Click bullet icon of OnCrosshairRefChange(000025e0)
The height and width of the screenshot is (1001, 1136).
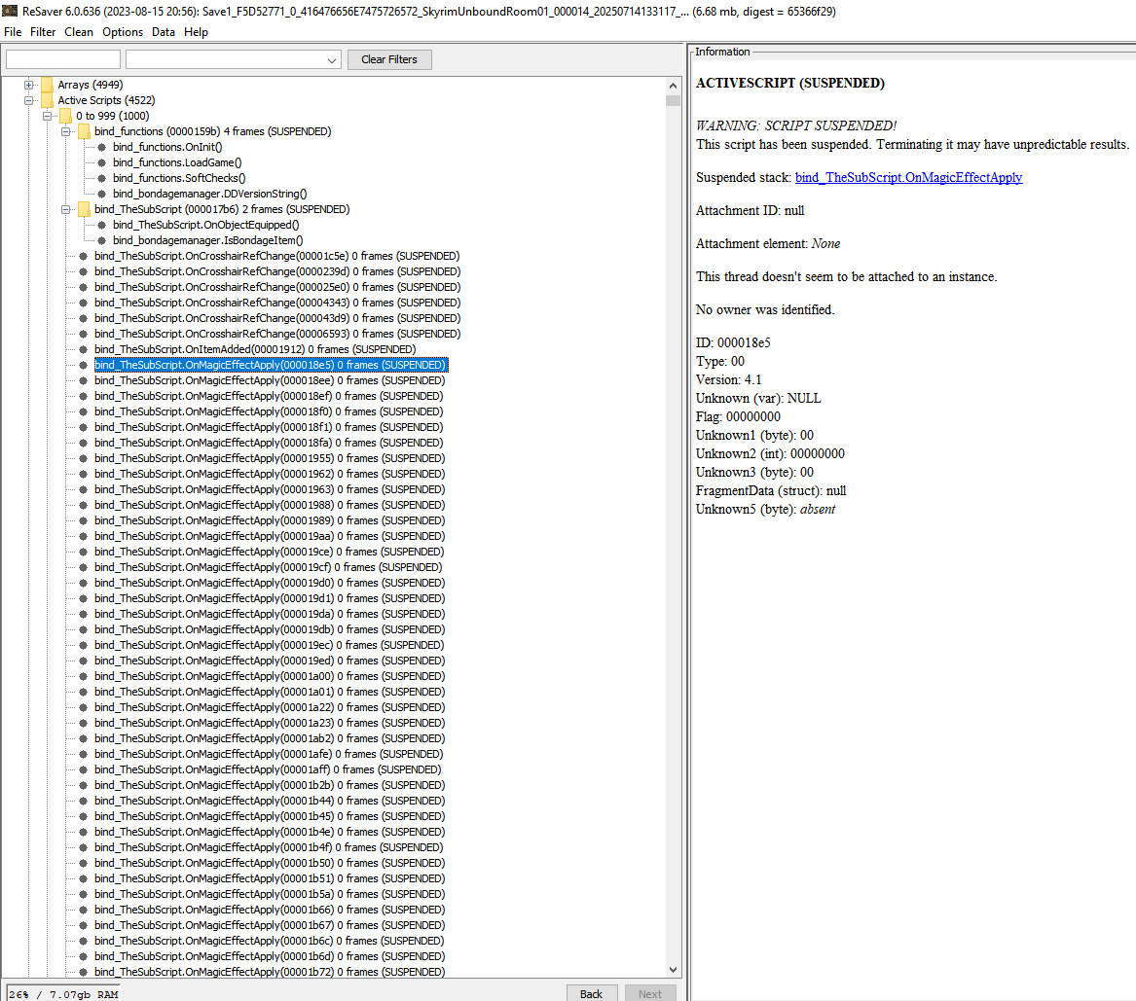point(84,287)
